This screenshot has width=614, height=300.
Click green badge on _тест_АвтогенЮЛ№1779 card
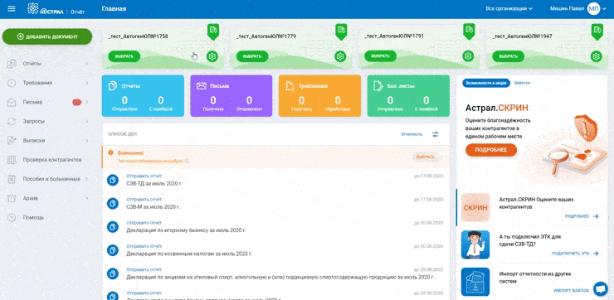click(341, 31)
